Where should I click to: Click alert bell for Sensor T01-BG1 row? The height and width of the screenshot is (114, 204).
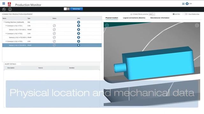click(x=79, y=29)
